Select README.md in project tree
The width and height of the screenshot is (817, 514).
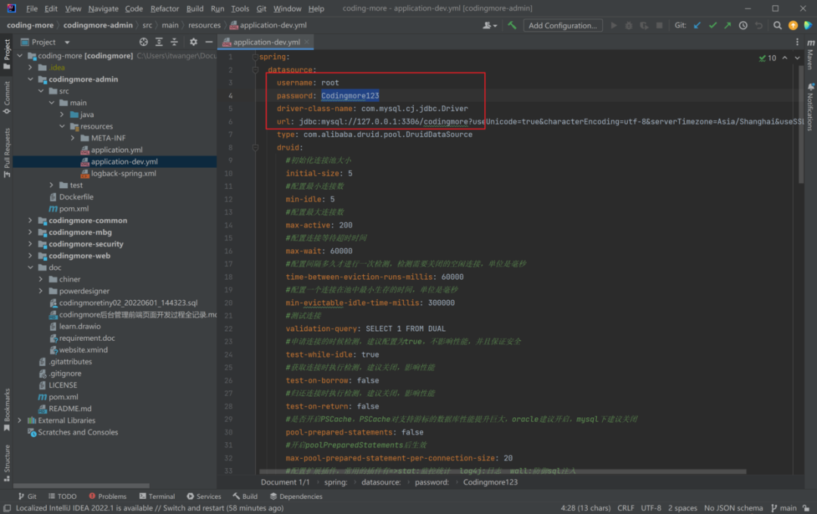[70, 409]
